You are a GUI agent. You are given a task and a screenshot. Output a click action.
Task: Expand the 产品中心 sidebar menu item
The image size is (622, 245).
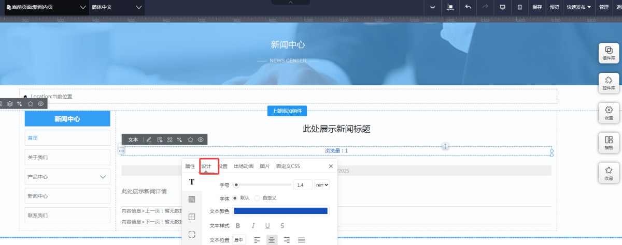click(x=103, y=177)
